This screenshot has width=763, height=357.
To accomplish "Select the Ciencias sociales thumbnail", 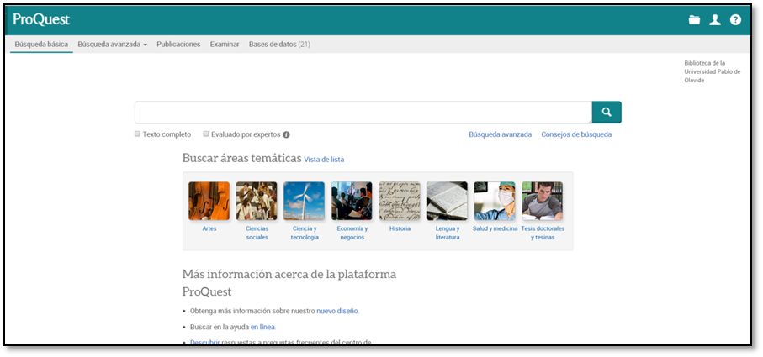I will click(257, 201).
